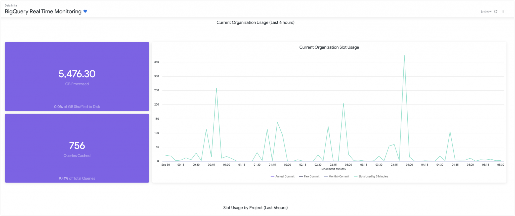Click the 04:00 x-axis tick label

pos(409,165)
